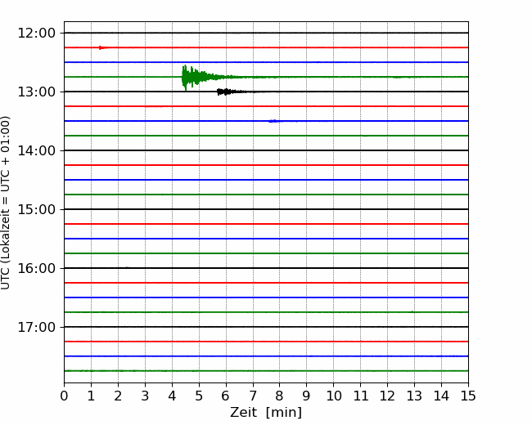Click the 12 minute x-axis tick label
Viewport: 532px width, 425px height.
click(387, 396)
